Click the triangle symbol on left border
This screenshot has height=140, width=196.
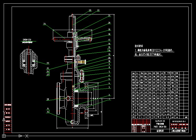(4, 119)
